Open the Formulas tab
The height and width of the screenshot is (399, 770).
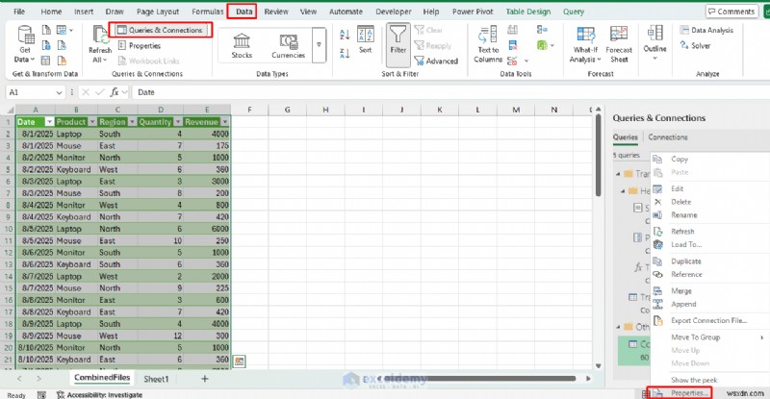pyautogui.click(x=207, y=12)
